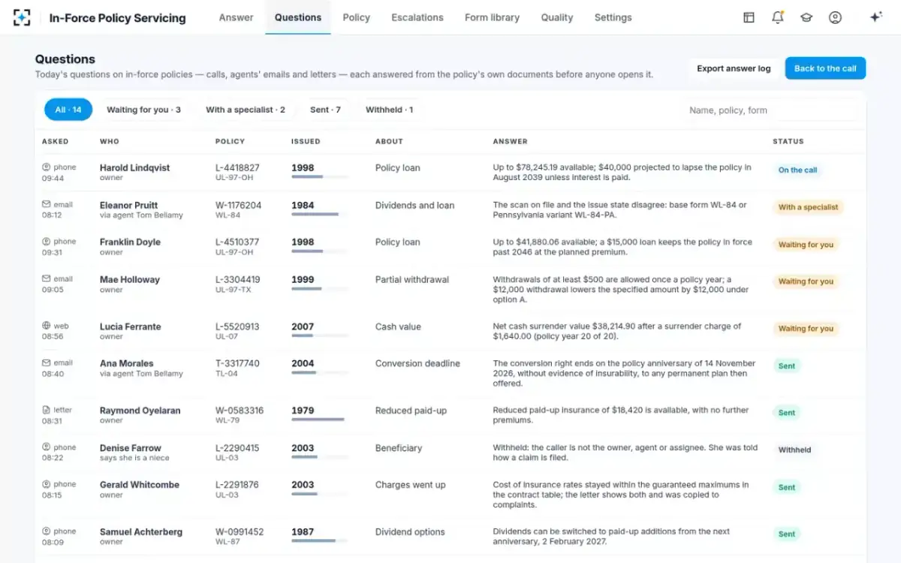The height and width of the screenshot is (563, 901).
Task: Click the On the call status badge
Action: tap(797, 170)
